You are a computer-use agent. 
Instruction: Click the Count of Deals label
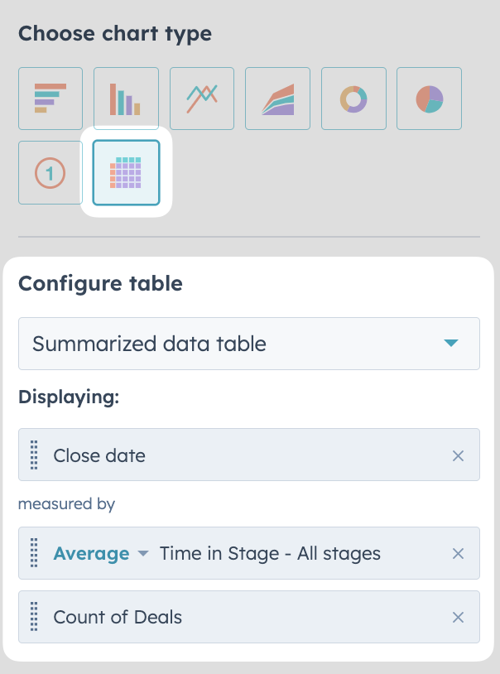(x=118, y=617)
